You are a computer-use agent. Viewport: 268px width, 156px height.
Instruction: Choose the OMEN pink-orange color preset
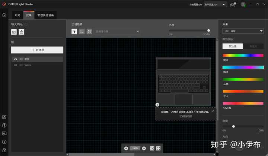[x=243, y=103]
